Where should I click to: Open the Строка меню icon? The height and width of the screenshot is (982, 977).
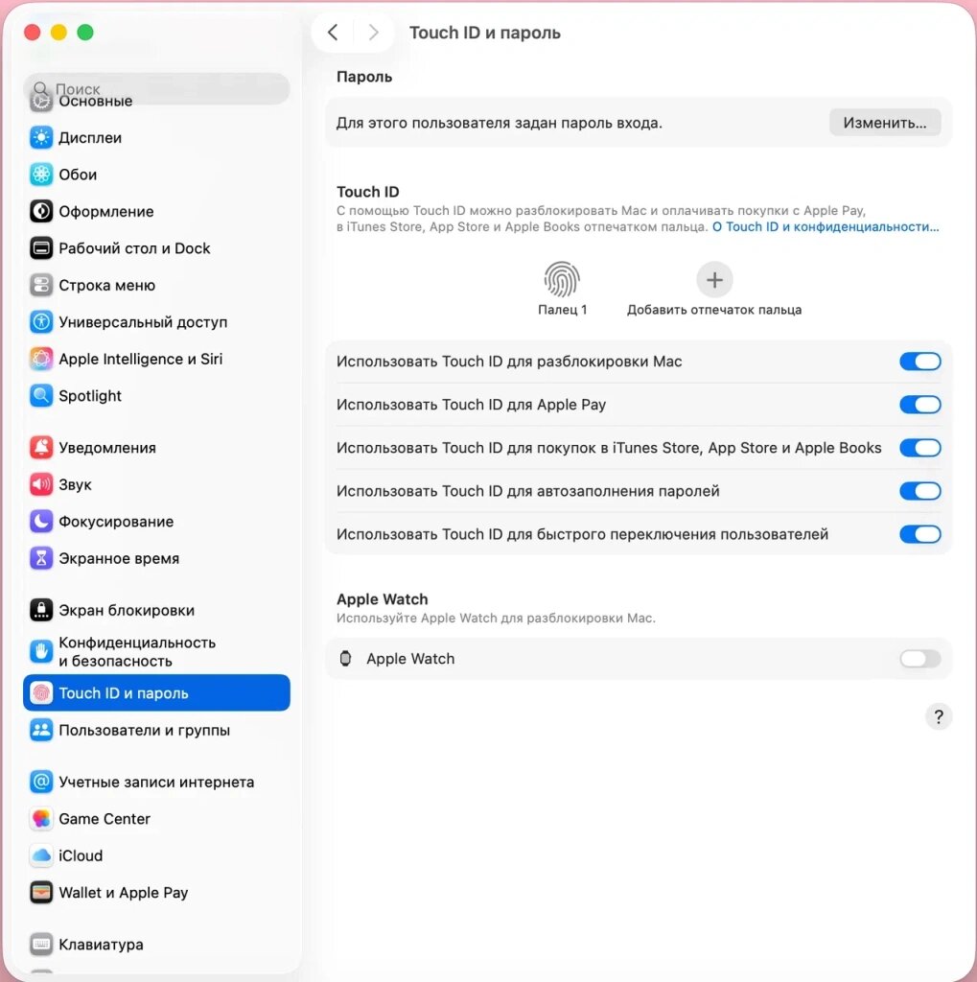pyautogui.click(x=41, y=286)
